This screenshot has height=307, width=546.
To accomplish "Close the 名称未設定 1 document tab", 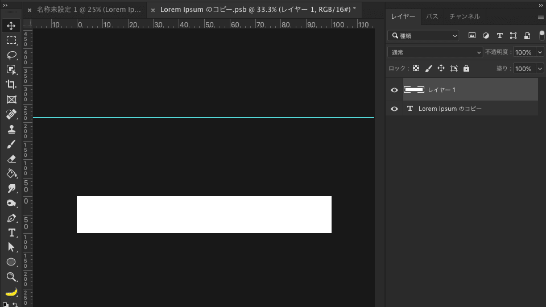I will click(x=30, y=10).
